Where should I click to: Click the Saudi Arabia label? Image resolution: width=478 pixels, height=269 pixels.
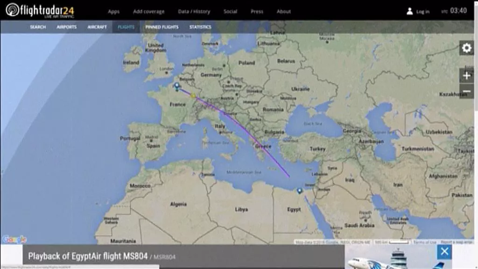[x=359, y=226]
